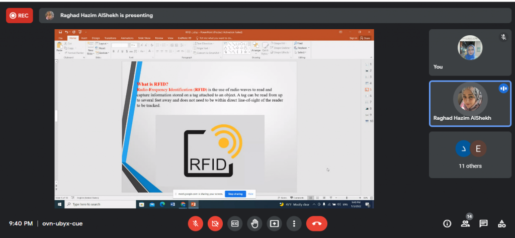Open the 11 others participant tile
This screenshot has width=515, height=238.
pyautogui.click(x=470, y=154)
